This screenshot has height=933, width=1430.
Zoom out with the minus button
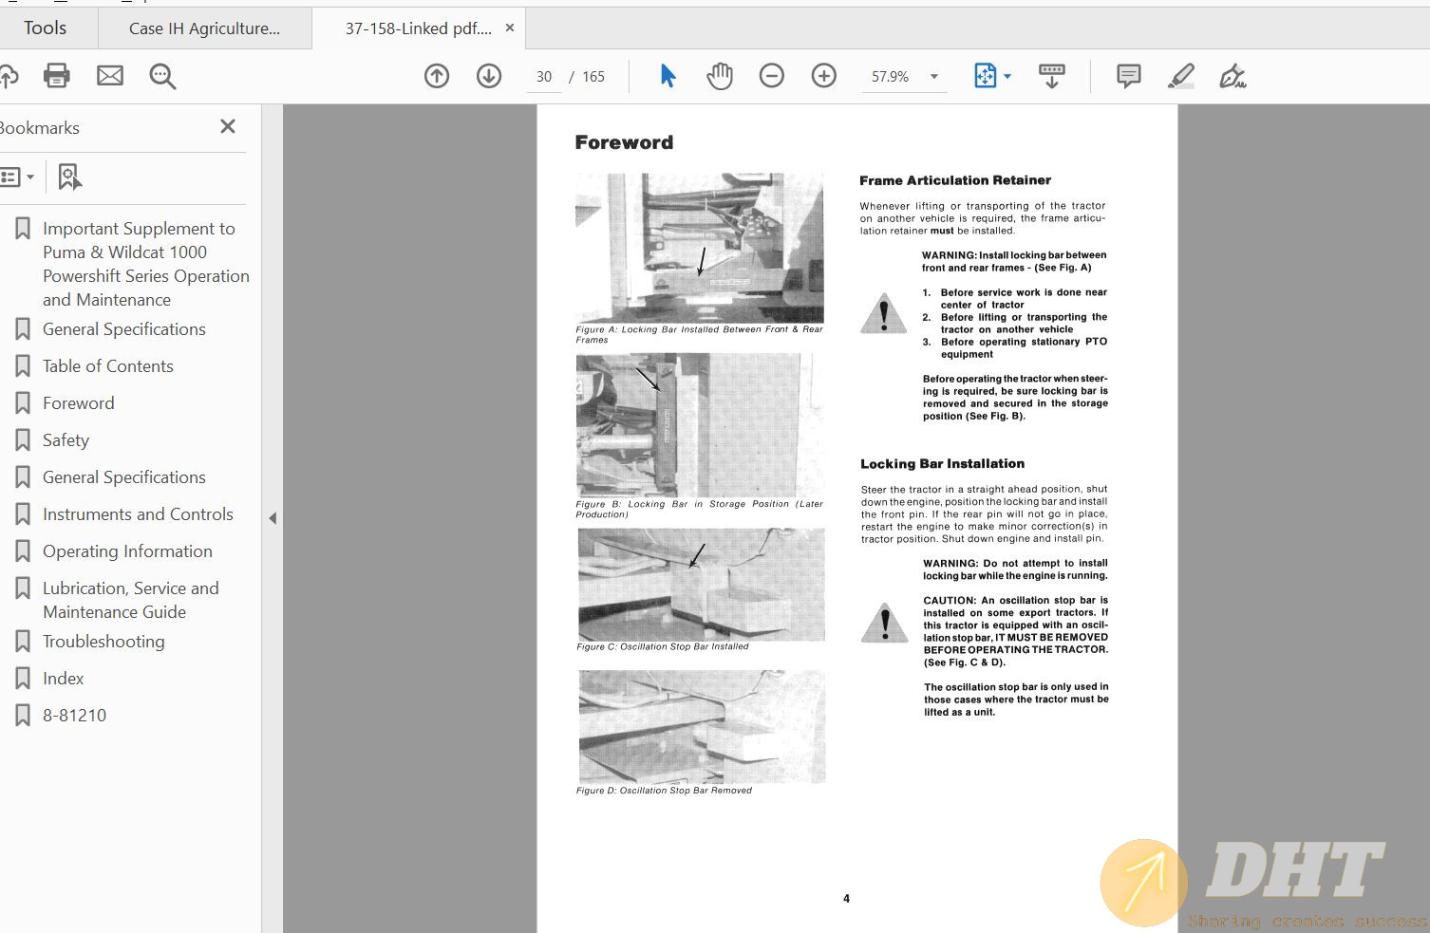(x=772, y=76)
